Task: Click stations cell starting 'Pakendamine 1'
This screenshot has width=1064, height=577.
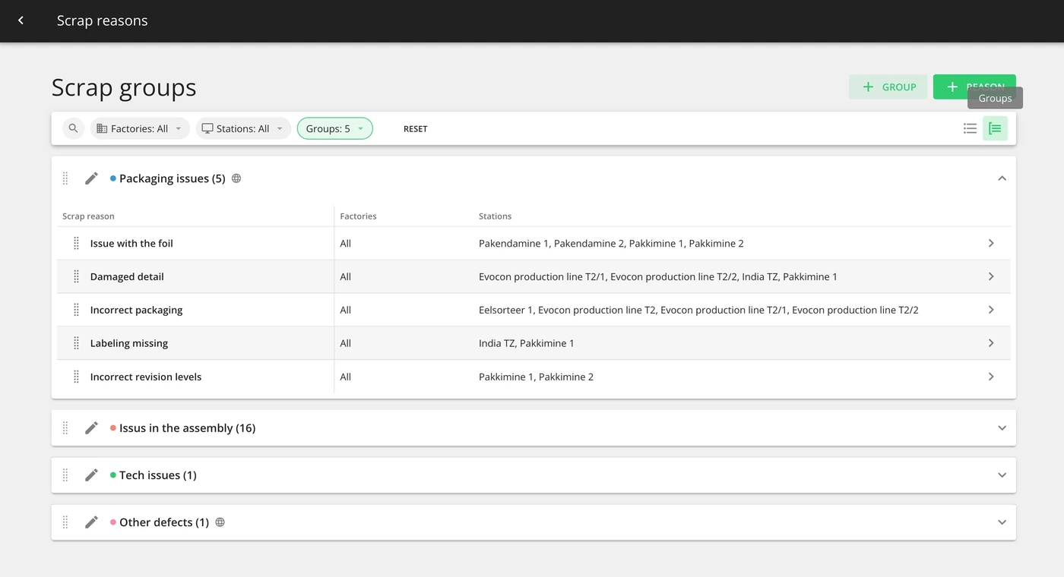Action: point(611,243)
